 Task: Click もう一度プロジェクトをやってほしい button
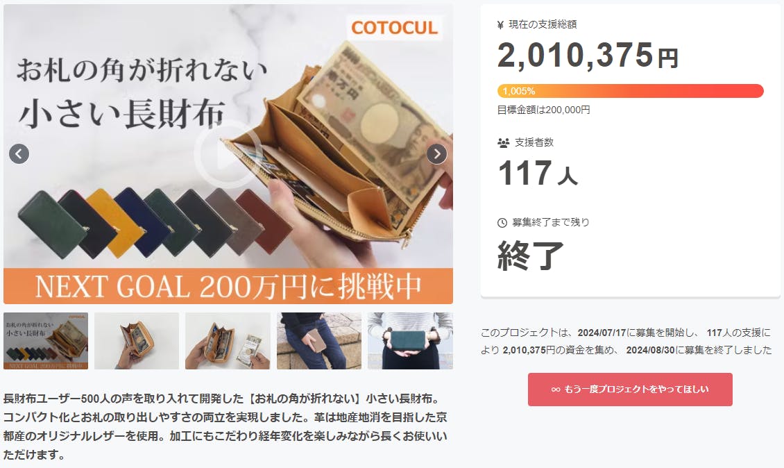pyautogui.click(x=630, y=390)
